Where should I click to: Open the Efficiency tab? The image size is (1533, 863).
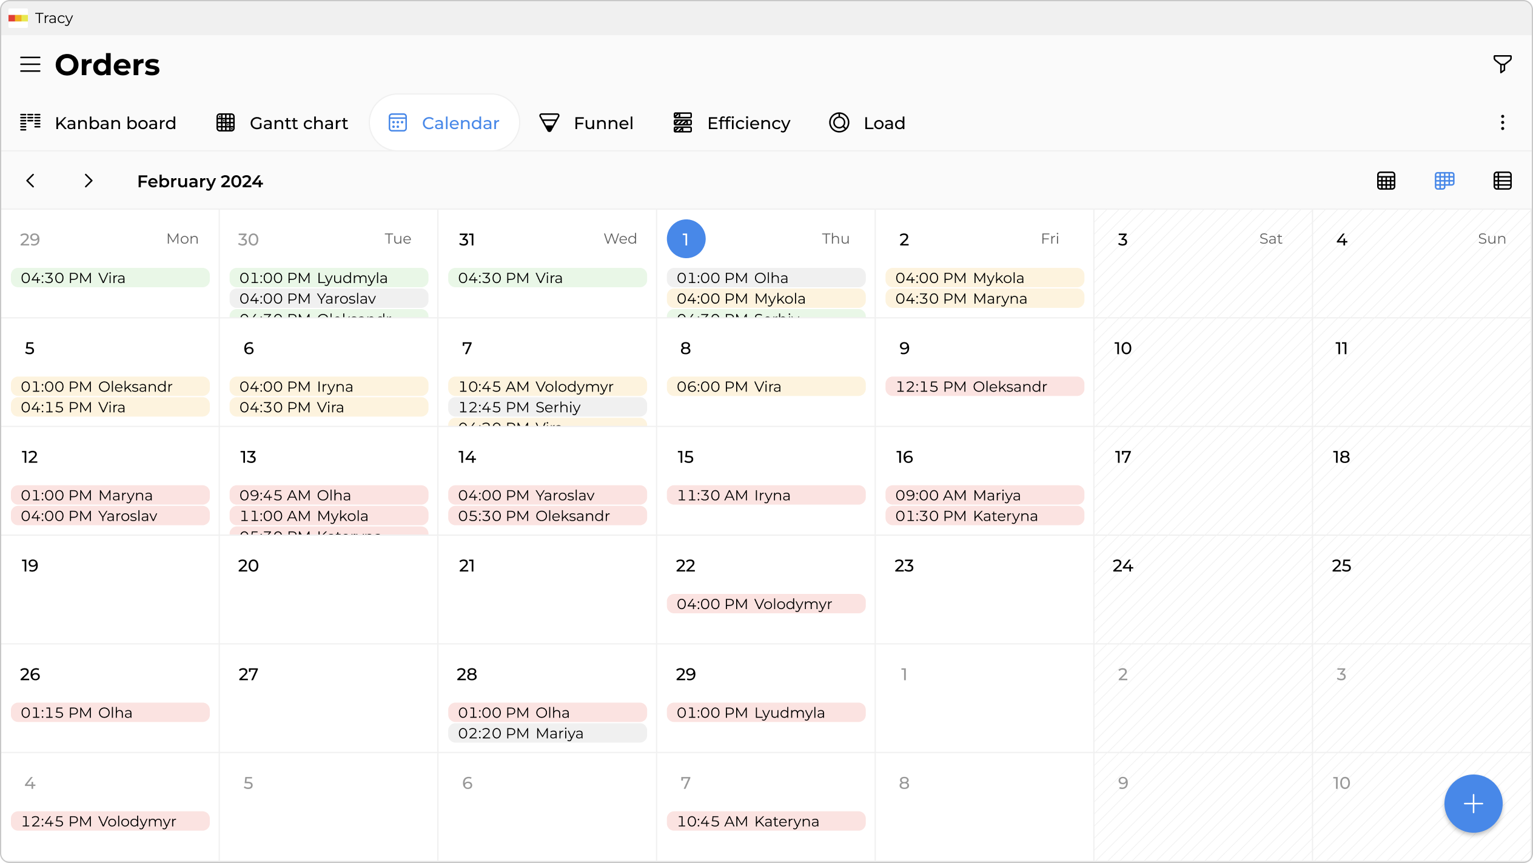point(732,123)
